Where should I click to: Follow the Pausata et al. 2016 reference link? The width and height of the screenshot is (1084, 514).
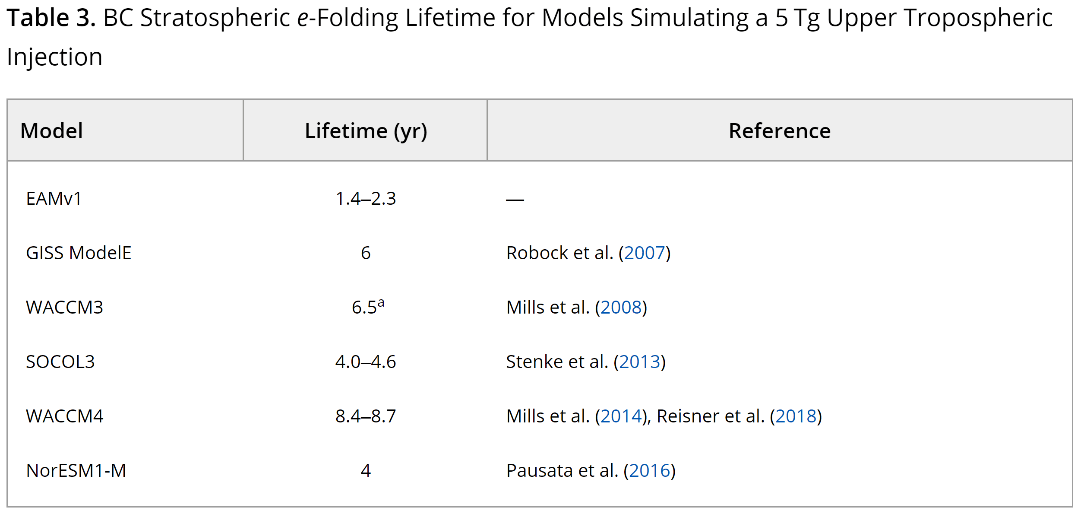coord(649,471)
